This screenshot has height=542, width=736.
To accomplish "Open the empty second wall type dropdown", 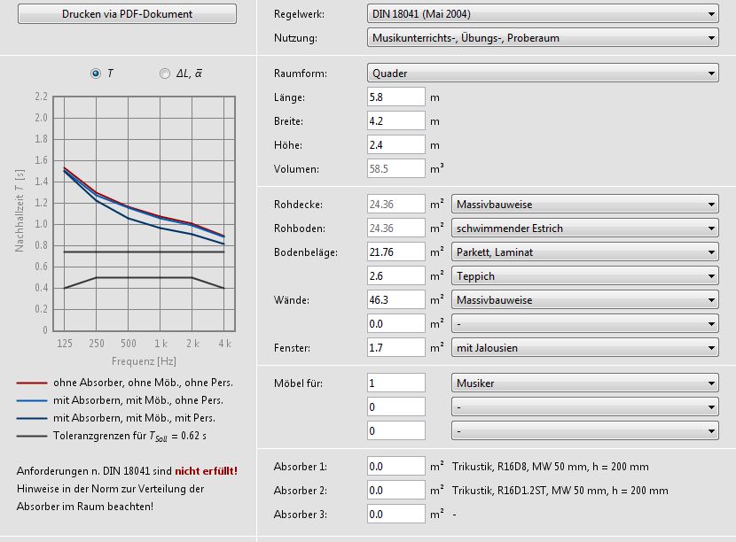I will click(x=585, y=324).
